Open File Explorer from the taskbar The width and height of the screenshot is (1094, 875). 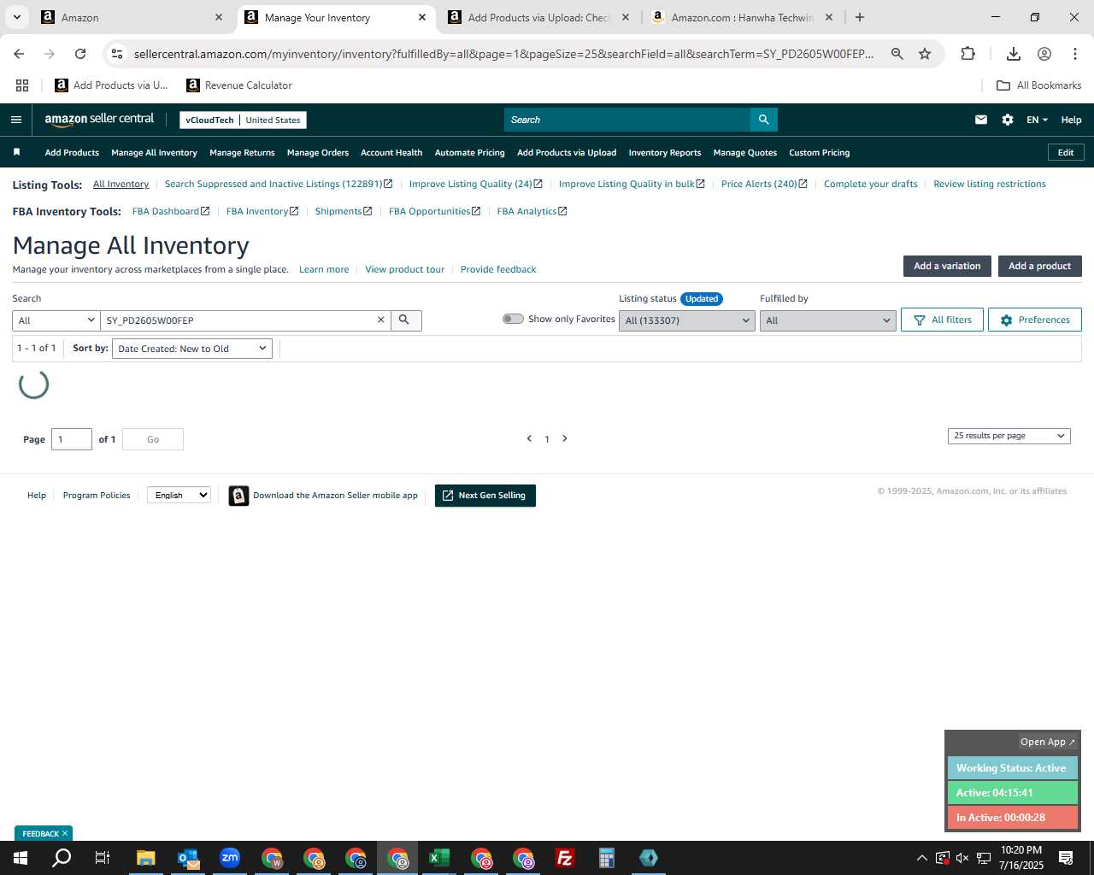[x=145, y=858]
